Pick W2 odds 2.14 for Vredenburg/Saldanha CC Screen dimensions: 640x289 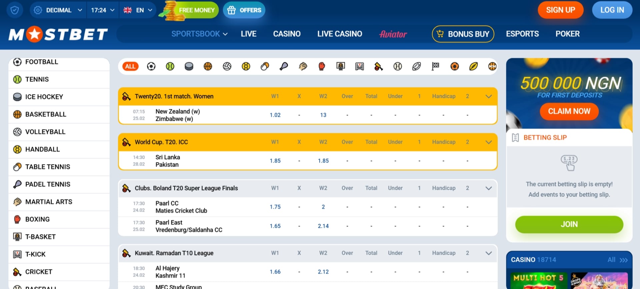pos(323,226)
